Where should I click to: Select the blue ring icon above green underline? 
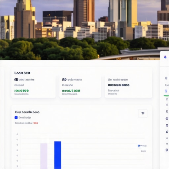point(166,91)
